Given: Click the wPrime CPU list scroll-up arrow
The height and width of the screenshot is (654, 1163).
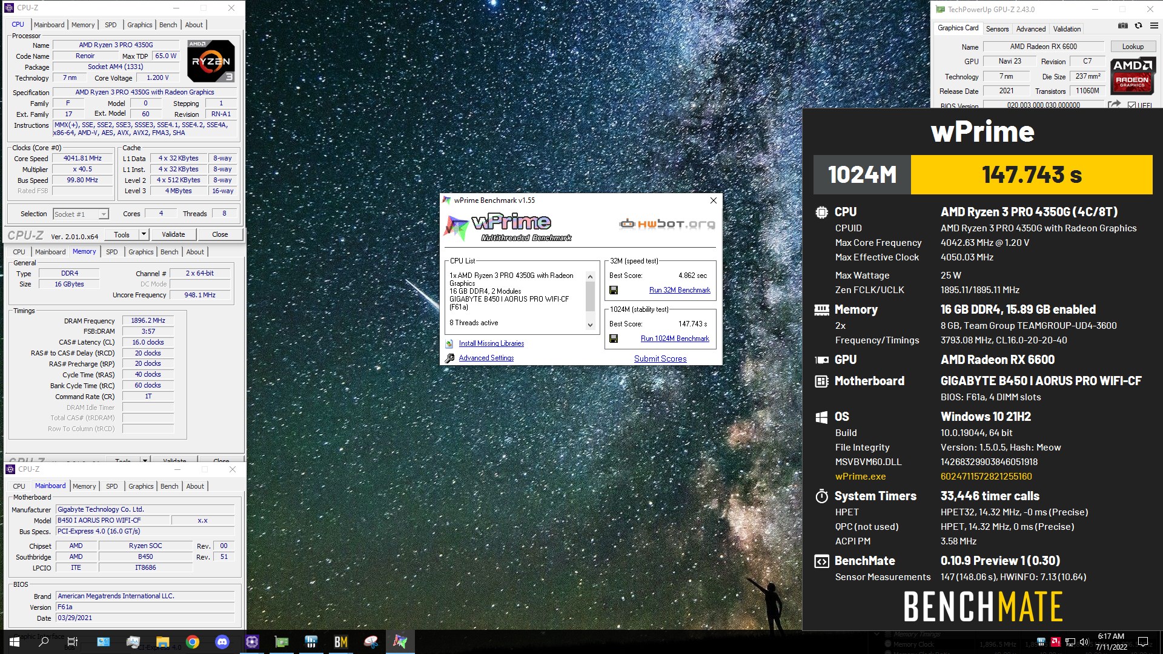Looking at the screenshot, I should (x=590, y=277).
